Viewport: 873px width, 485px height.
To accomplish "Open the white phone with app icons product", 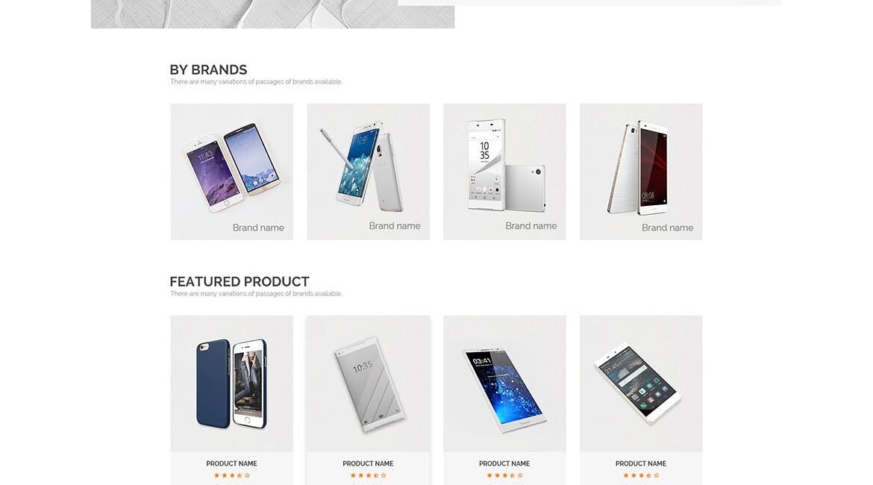I will pyautogui.click(x=641, y=384).
